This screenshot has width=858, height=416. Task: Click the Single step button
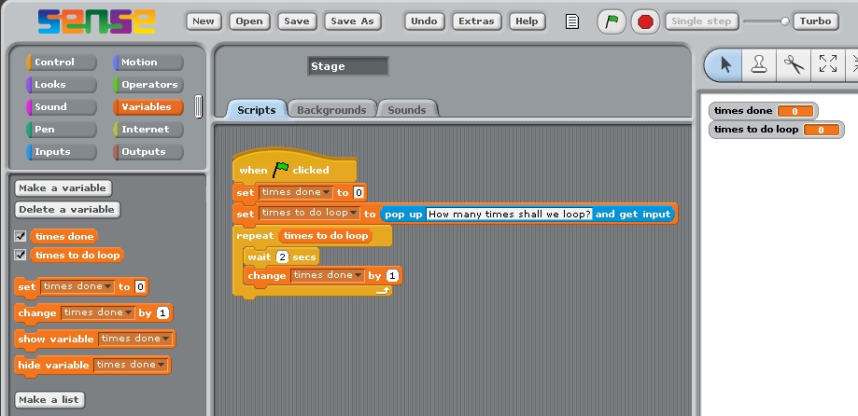tap(701, 21)
